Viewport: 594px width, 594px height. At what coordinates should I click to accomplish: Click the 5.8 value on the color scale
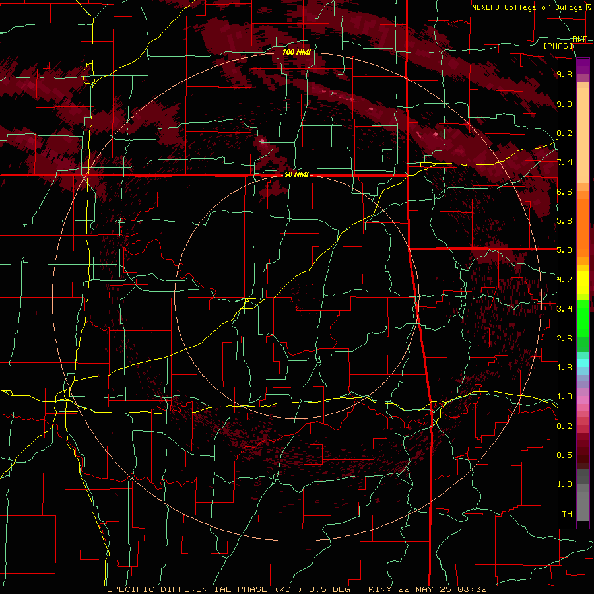click(564, 220)
